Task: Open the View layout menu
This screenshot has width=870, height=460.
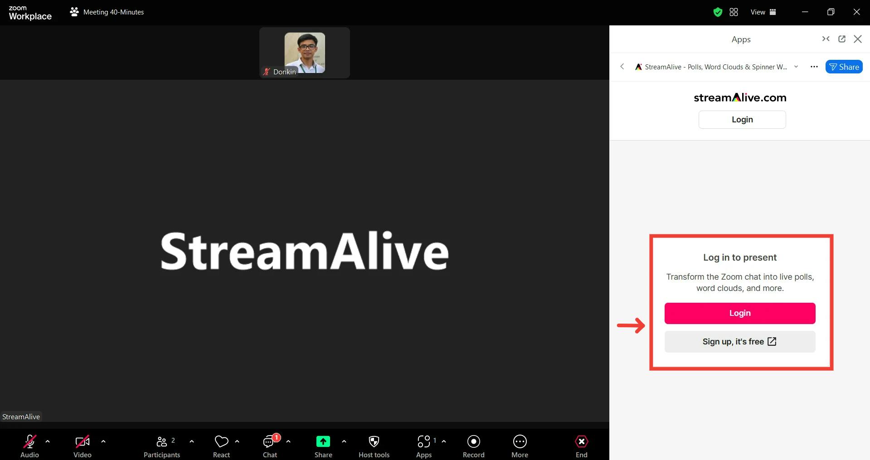Action: coord(763,12)
